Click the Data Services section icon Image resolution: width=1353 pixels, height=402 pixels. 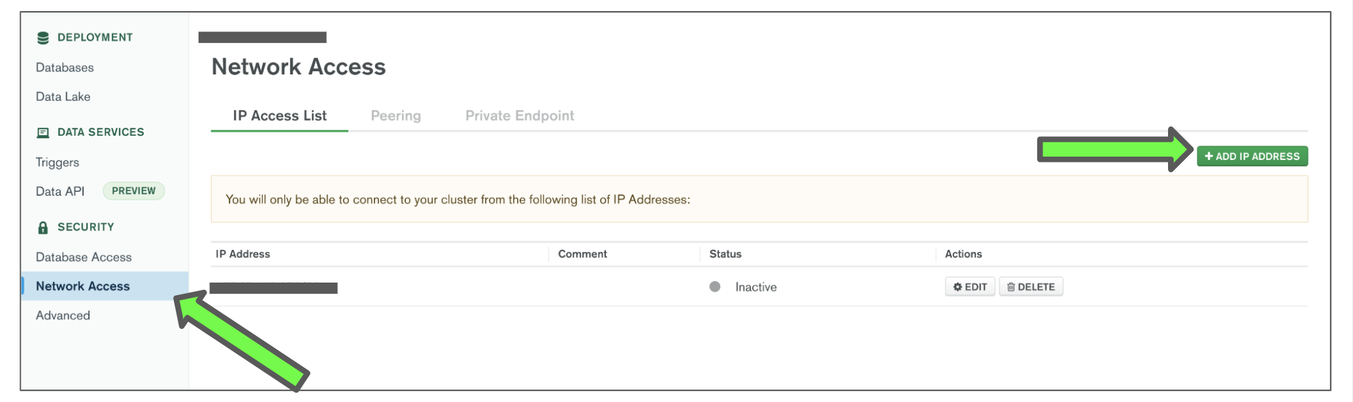click(43, 132)
